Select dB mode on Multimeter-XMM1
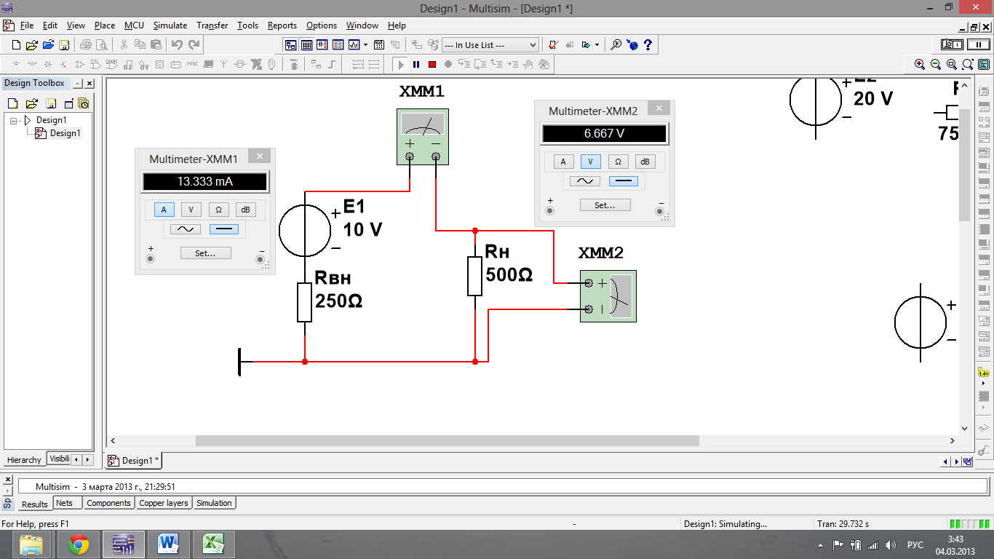 pos(245,210)
